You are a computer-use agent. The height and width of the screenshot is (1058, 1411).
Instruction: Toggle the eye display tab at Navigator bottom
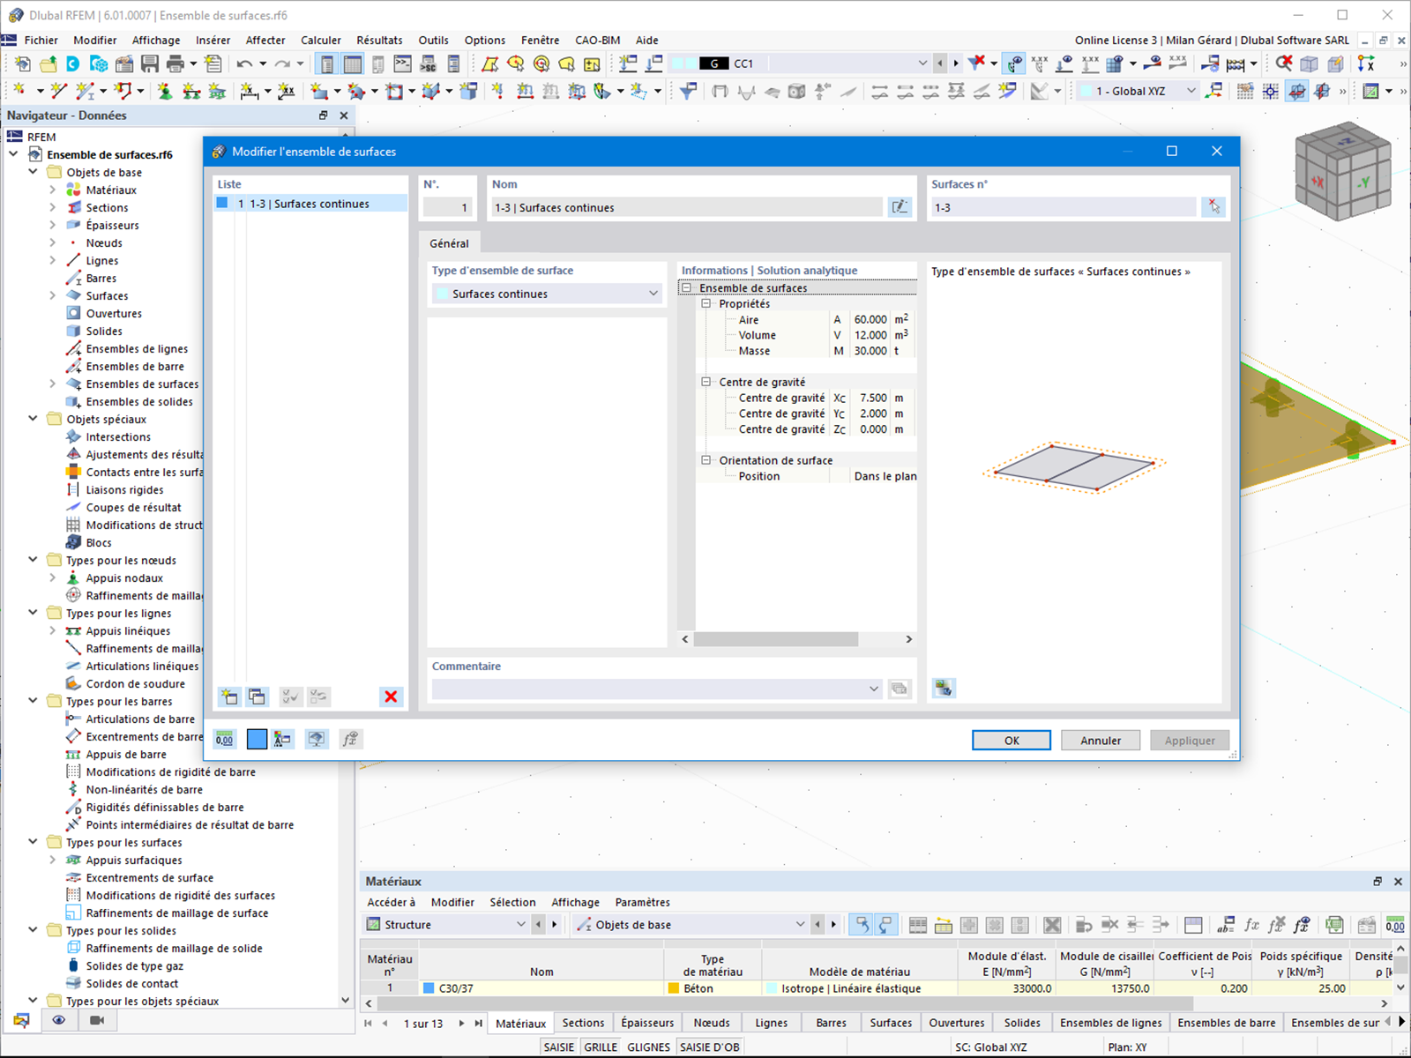(x=59, y=1020)
